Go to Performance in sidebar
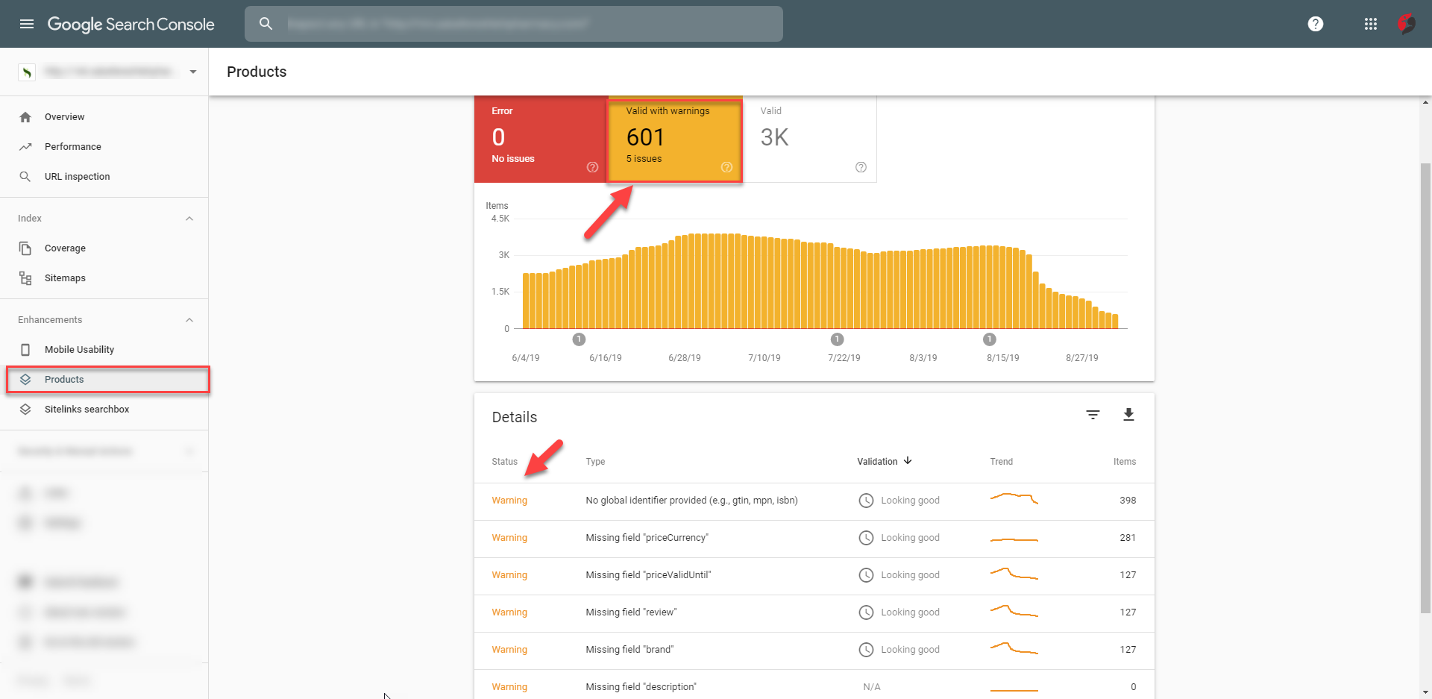 (x=72, y=147)
